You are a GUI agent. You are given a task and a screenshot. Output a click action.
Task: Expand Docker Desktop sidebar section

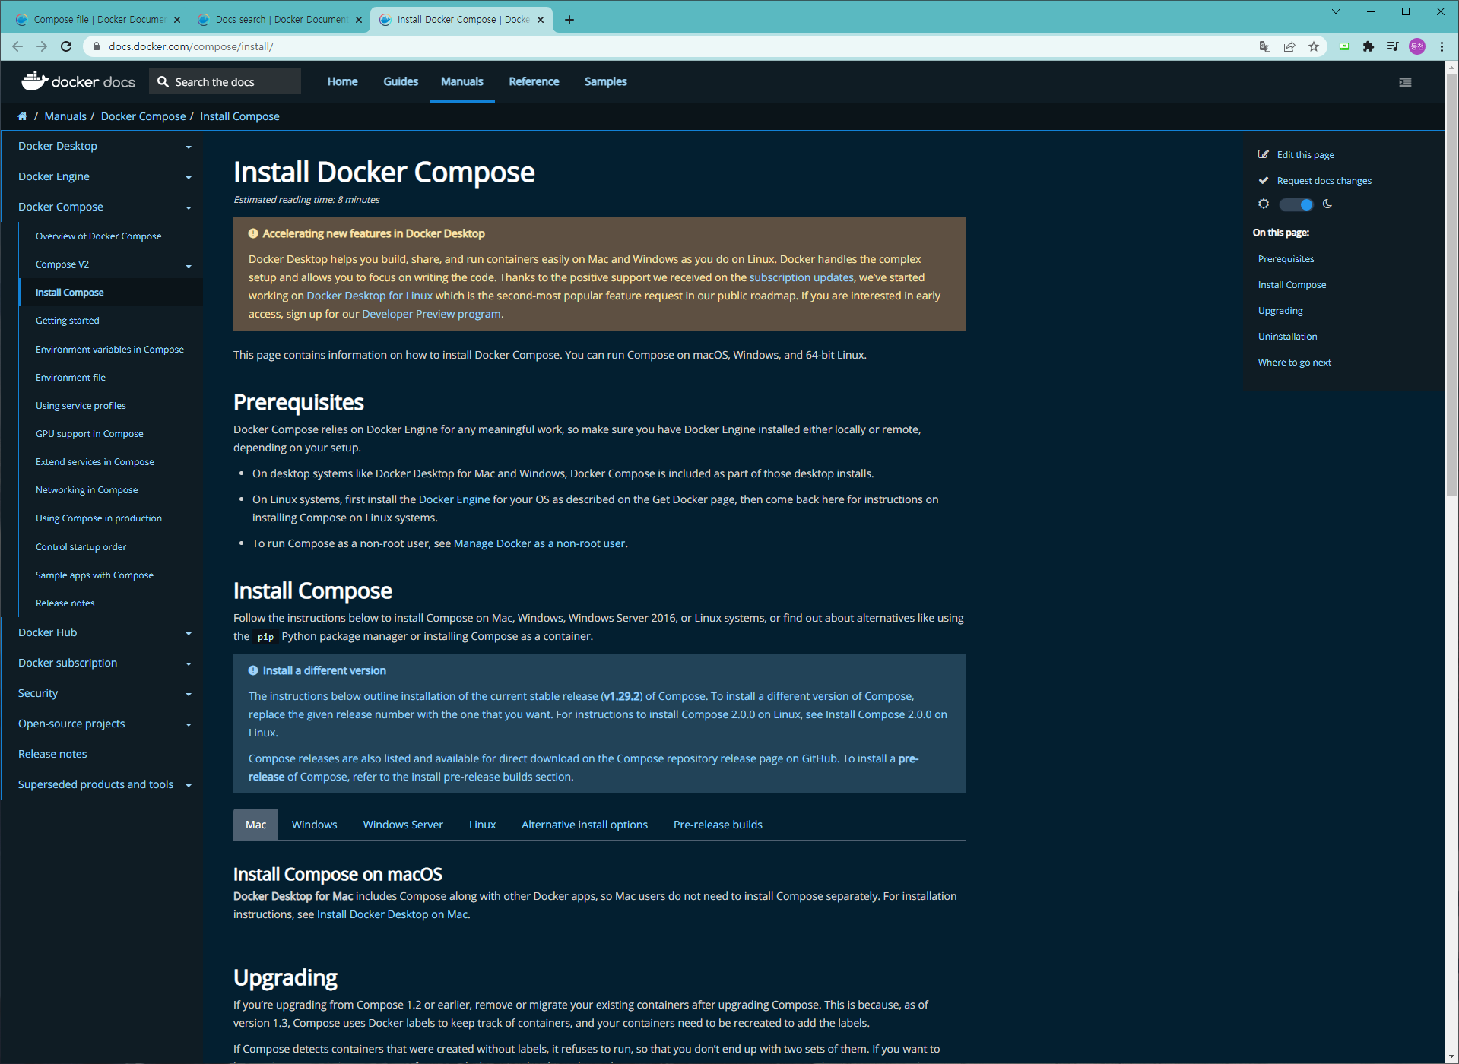(x=189, y=147)
